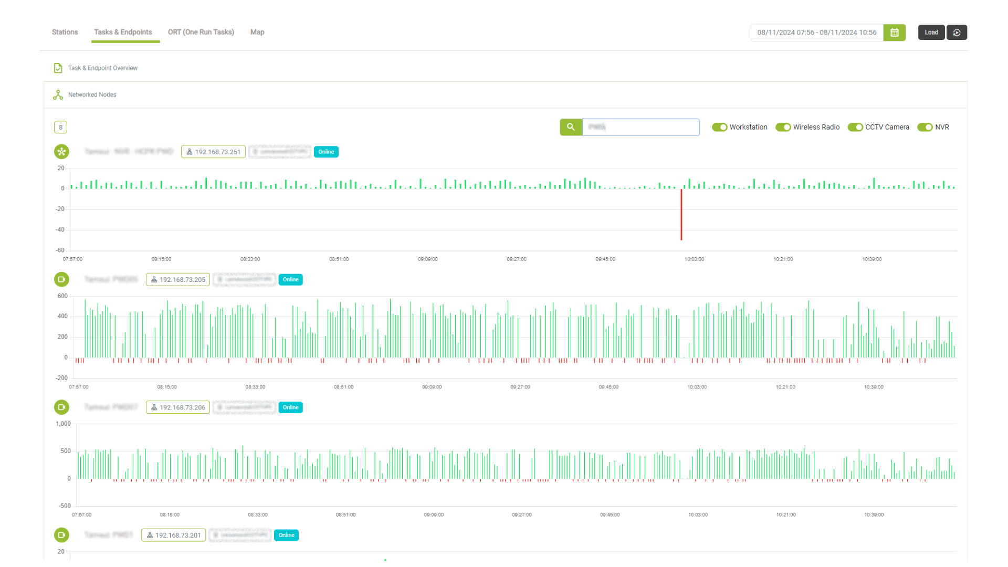Click the green search magnifier button
The width and height of the screenshot is (1008, 567).
(x=571, y=127)
